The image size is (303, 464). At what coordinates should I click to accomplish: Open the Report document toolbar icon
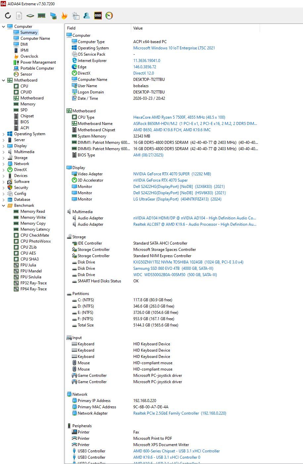coord(19,16)
